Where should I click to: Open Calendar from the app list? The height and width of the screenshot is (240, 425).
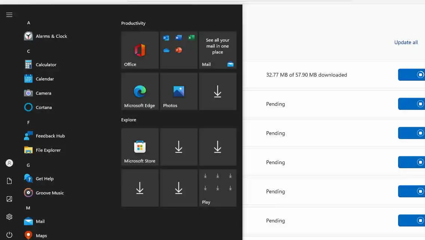click(x=39, y=79)
